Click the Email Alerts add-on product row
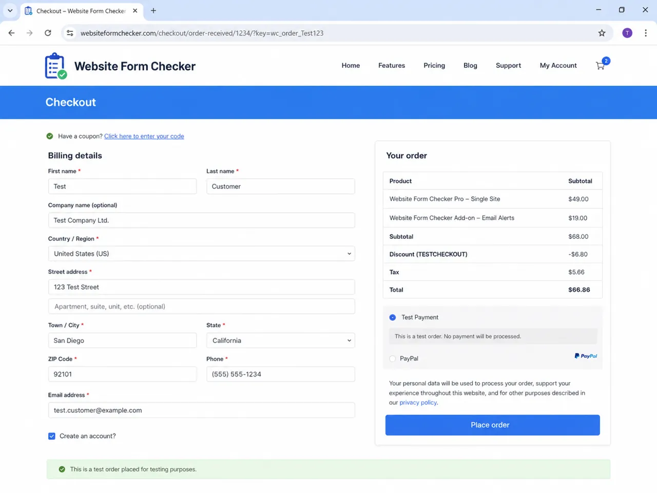 point(492,218)
